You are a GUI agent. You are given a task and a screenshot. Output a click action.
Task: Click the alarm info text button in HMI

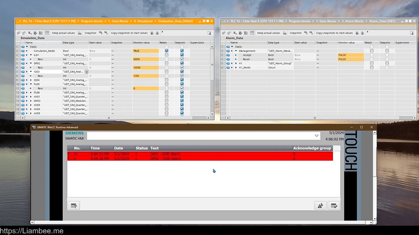click(74, 206)
